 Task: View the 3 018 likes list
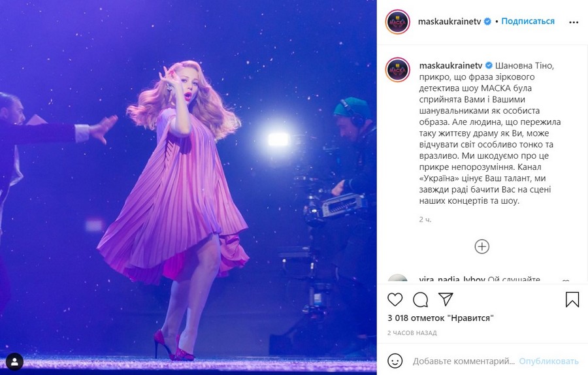[440, 318]
